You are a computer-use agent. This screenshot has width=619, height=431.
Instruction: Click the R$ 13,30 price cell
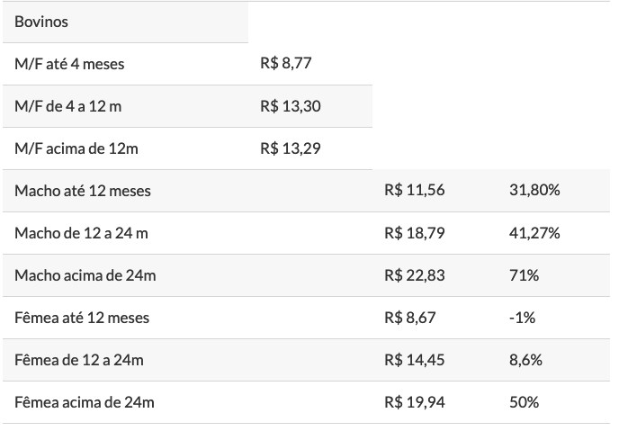[x=290, y=106]
